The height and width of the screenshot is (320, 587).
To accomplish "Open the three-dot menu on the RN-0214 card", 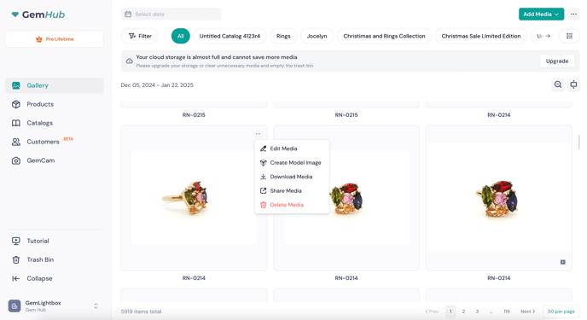I will [x=258, y=134].
